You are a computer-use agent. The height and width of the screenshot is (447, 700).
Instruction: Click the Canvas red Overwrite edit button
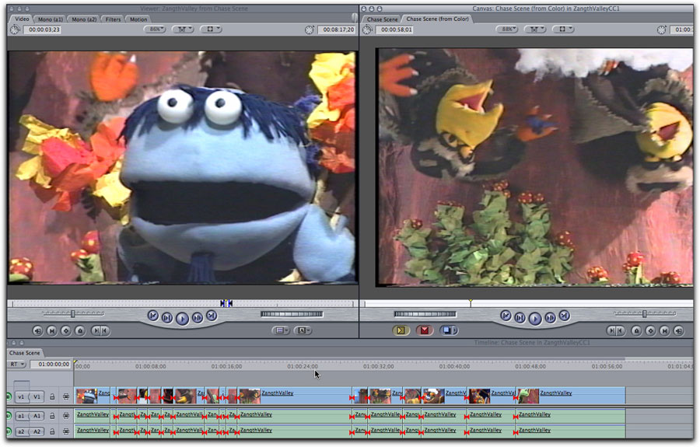425,330
